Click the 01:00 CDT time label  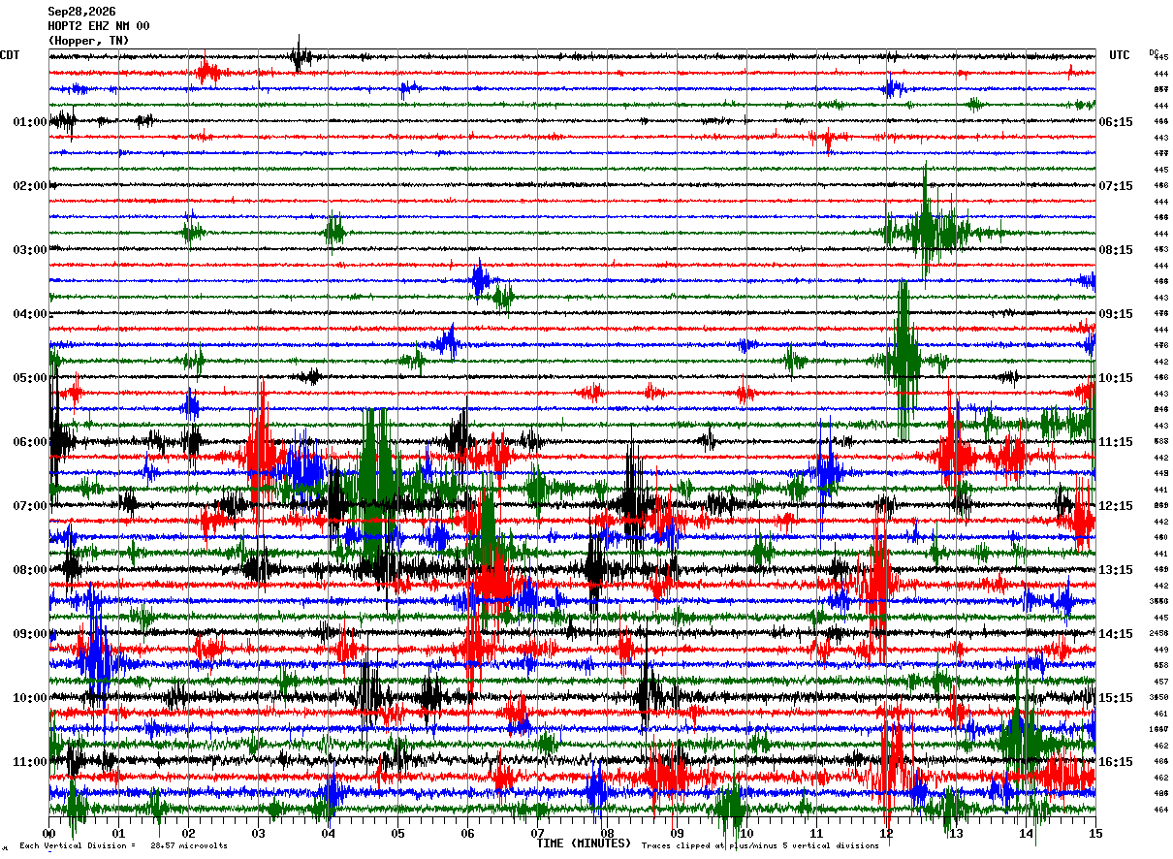[30, 122]
